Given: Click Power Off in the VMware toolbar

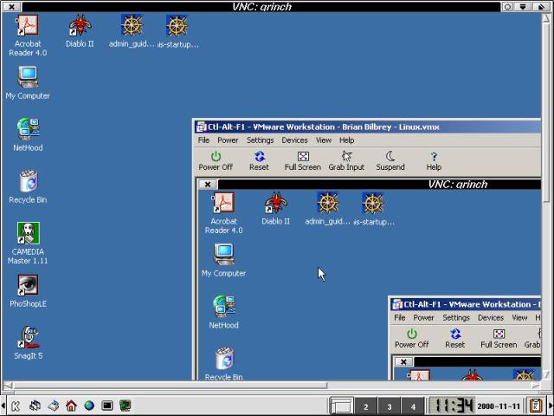Looking at the screenshot, I should [216, 161].
